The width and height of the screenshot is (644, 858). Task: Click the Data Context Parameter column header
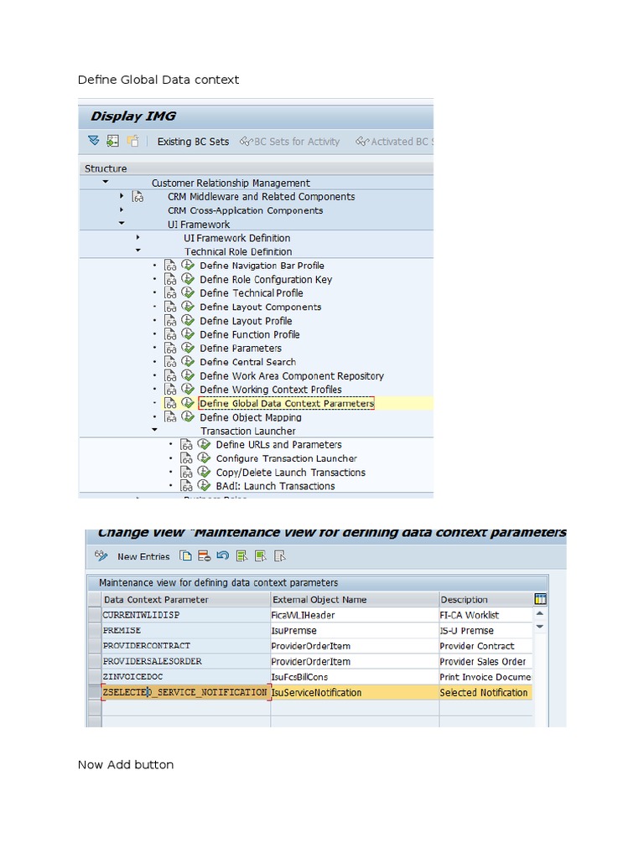(186, 599)
